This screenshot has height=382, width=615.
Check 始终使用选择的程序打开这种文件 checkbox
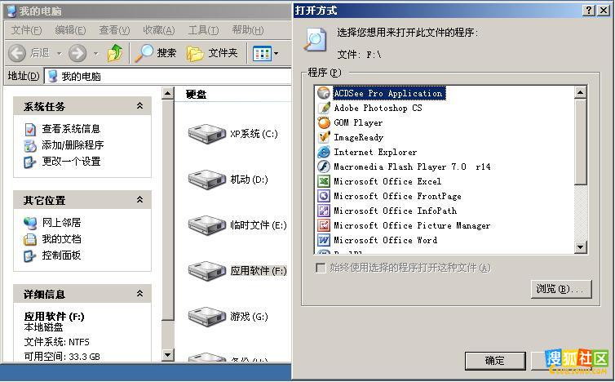tap(321, 268)
